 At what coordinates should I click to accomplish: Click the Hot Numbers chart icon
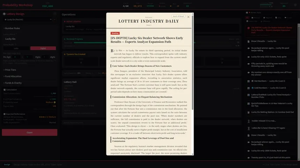pyautogui.click(x=253, y=81)
